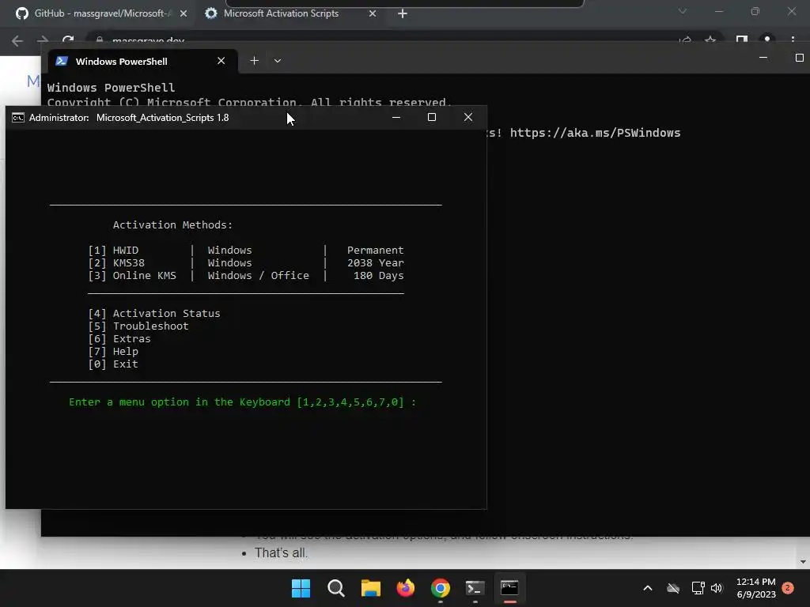The height and width of the screenshot is (607, 810).
Task: Open the https://aka.ms/PSWindows link in PowerShell
Action: tap(595, 133)
